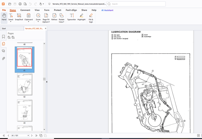202x139 pixels.
Task: Select page 43 thumbnail
Action: click(x=24, y=110)
